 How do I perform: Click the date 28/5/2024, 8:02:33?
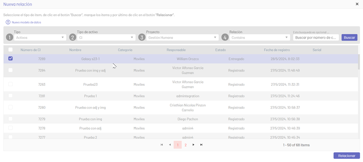285,59
